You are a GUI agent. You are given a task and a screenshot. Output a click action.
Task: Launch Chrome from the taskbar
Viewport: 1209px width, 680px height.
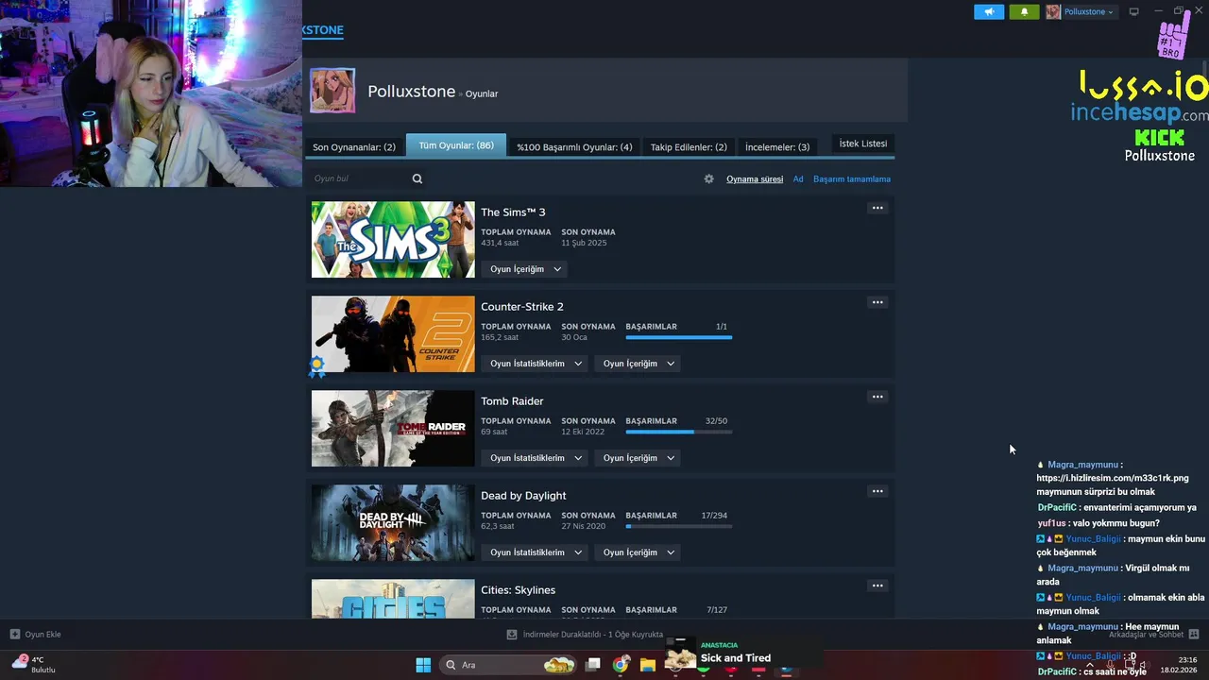pos(621,665)
